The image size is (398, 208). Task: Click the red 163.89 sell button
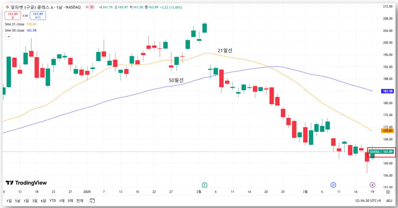[13, 16]
